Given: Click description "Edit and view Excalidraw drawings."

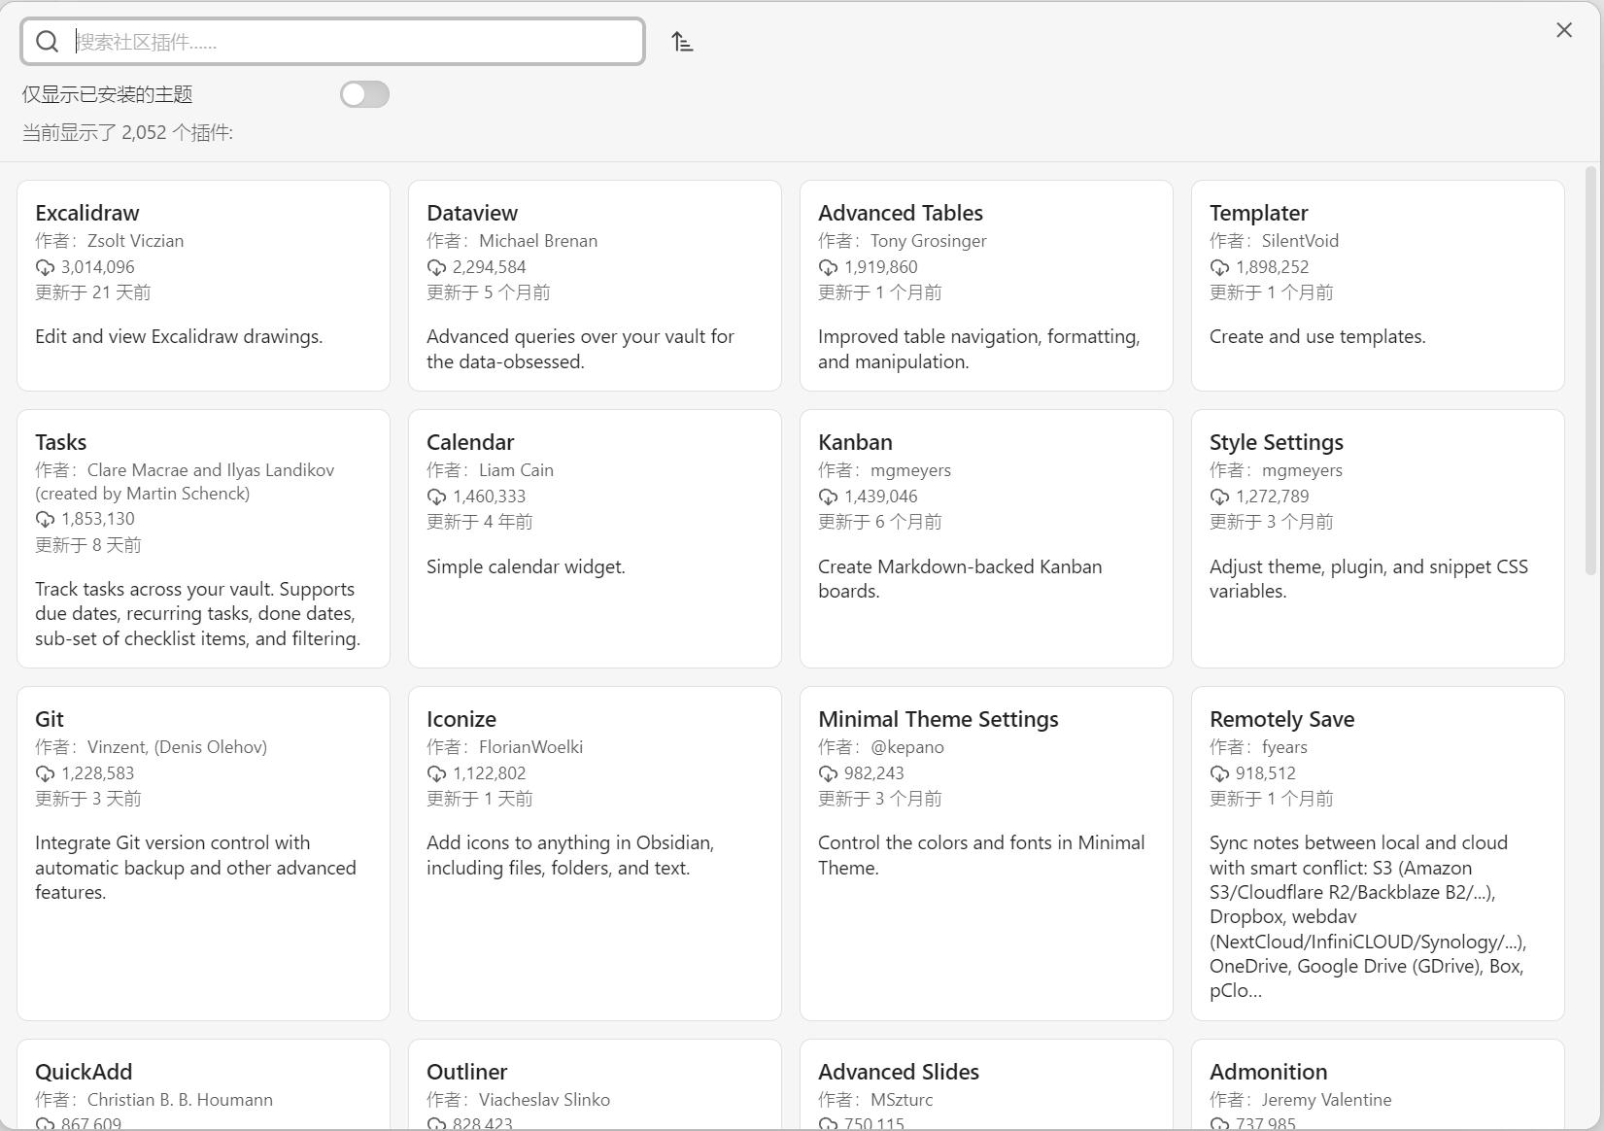Looking at the screenshot, I should (179, 337).
